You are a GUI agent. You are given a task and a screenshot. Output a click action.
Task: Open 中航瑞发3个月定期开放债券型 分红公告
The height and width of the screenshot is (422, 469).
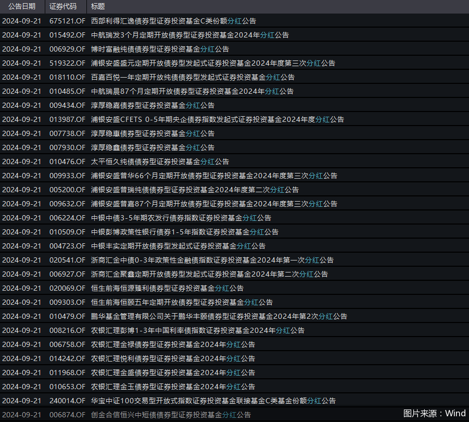pyautogui.click(x=190, y=35)
